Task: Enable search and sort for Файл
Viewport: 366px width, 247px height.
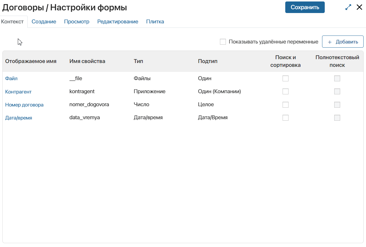Action: (286, 78)
